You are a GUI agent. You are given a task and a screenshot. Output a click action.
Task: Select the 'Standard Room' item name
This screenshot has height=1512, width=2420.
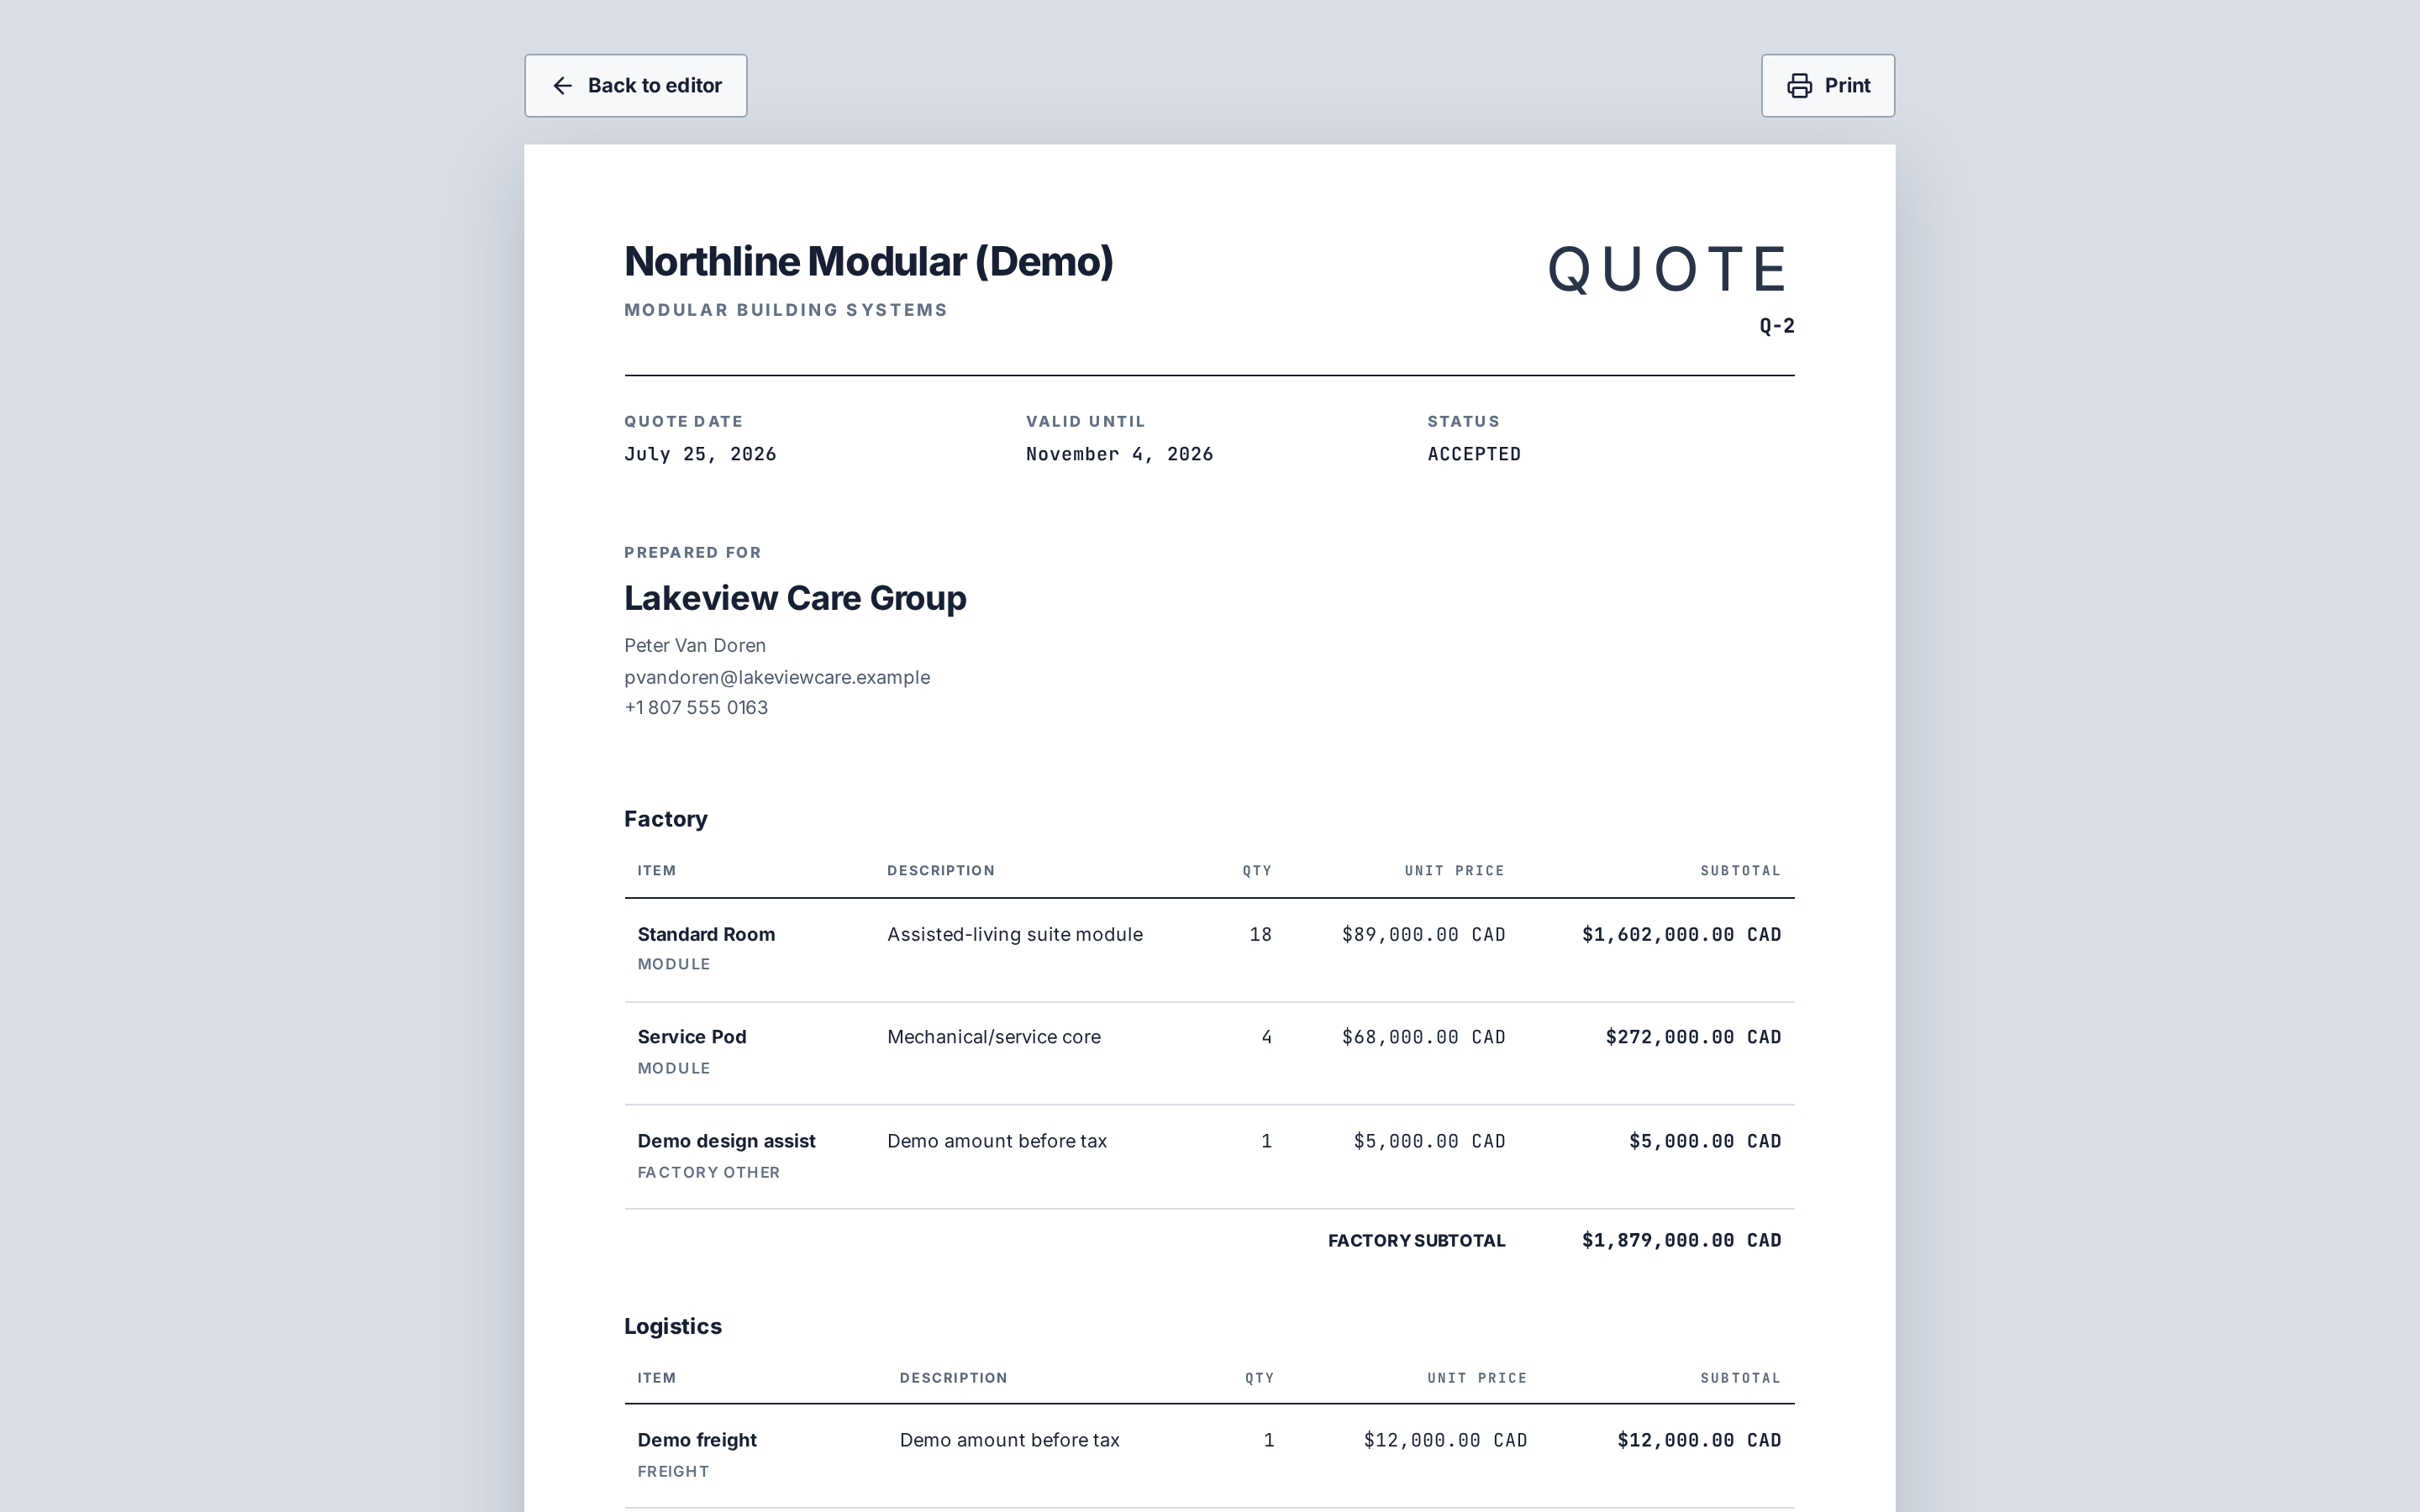[706, 935]
